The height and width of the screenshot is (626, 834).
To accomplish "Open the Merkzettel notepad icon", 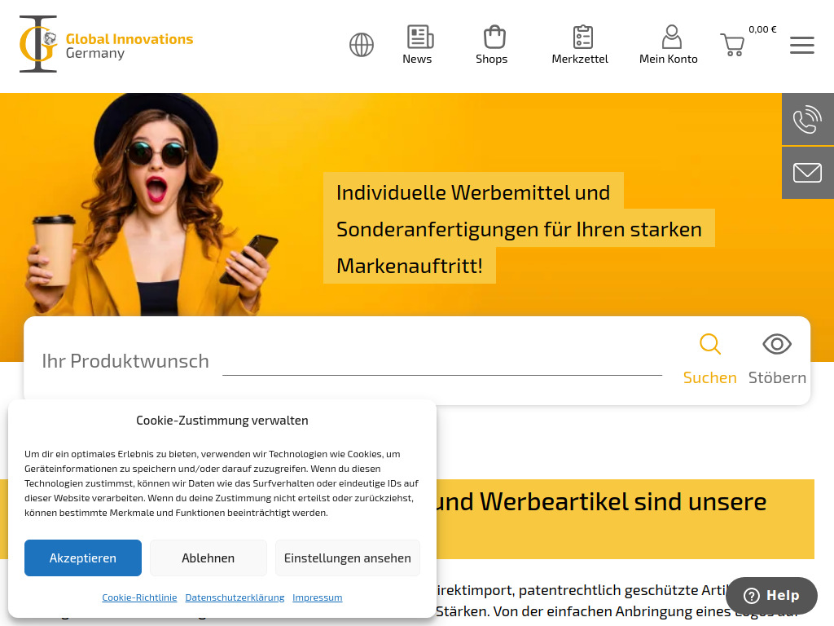I will 582,37.
